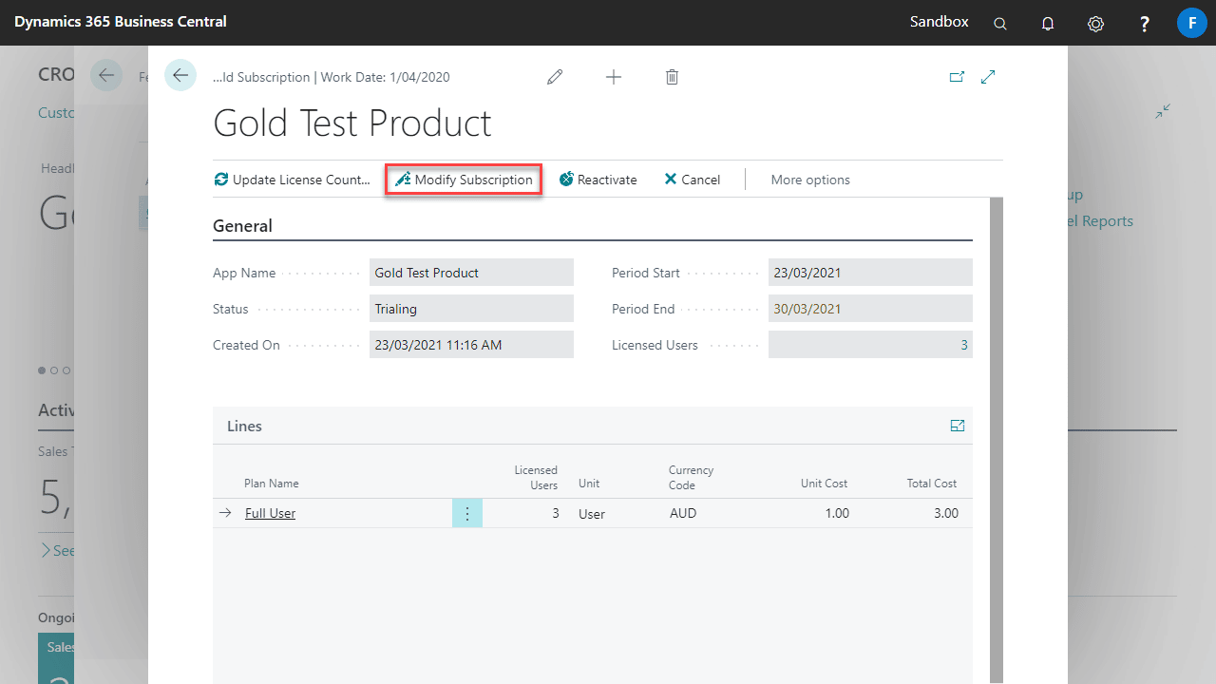Collapse the General section header

[242, 226]
